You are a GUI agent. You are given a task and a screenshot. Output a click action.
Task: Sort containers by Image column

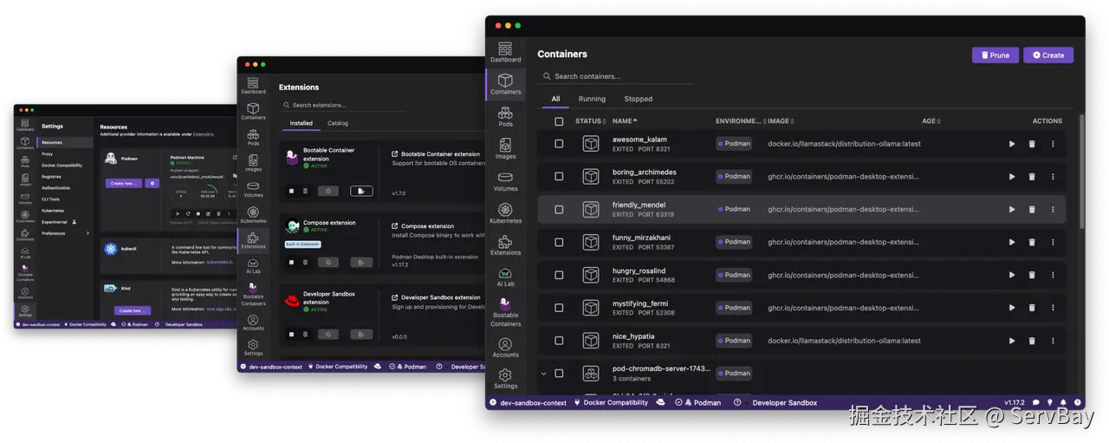tap(781, 121)
